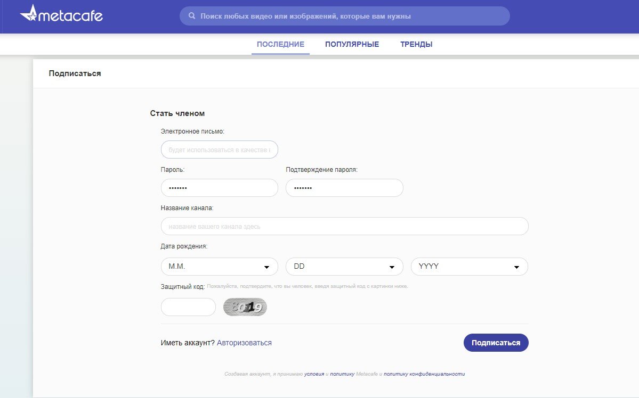Viewport: 639px width, 398px height.
Task: Focus the channel name field
Action: tap(344, 226)
